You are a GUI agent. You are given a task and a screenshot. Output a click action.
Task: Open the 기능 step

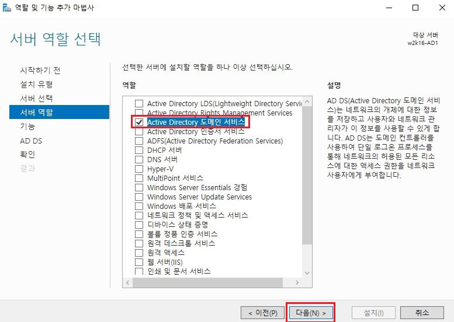coord(27,127)
